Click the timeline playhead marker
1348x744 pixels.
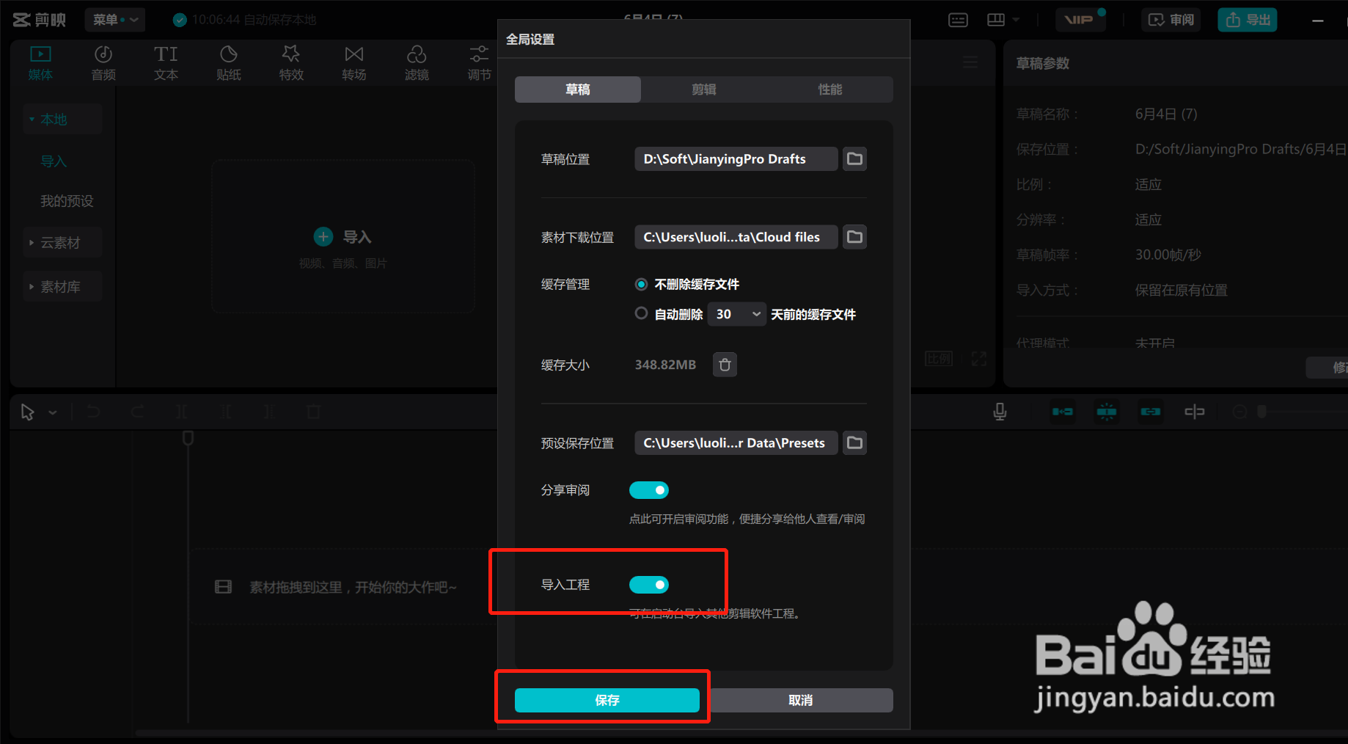(188, 438)
